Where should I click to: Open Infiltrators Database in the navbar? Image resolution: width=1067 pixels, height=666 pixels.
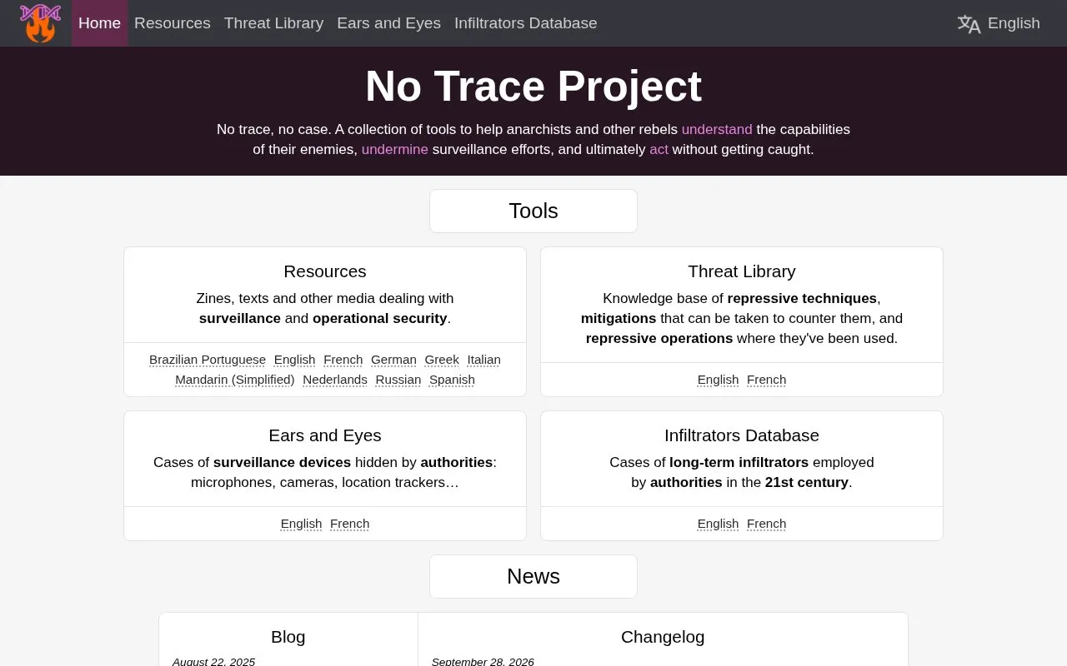point(525,23)
